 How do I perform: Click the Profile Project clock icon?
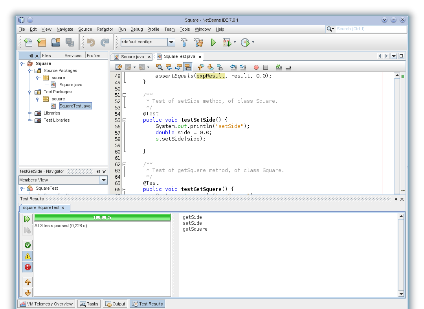[245, 42]
